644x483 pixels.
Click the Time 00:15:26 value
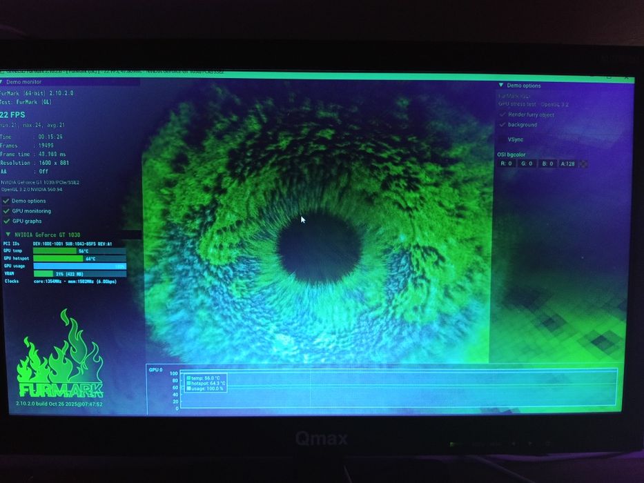[50, 137]
